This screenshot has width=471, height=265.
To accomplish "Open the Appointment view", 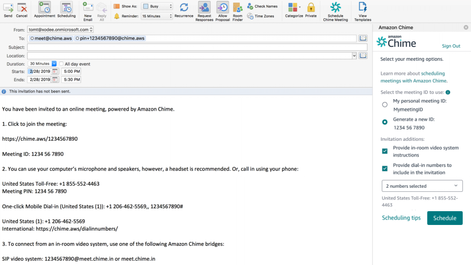I will tap(45, 10).
